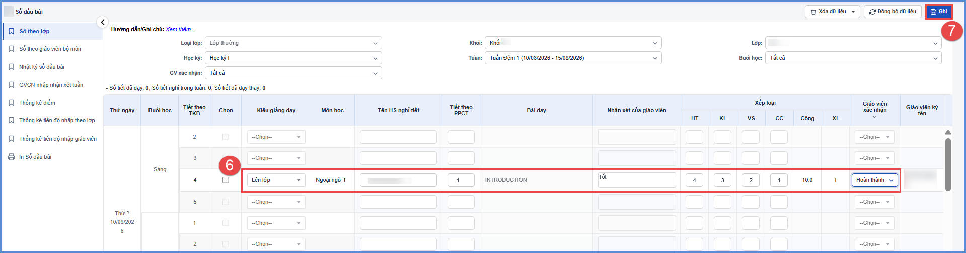966x253 pixels.
Task: Click the 10.0 total score cell
Action: (x=807, y=180)
